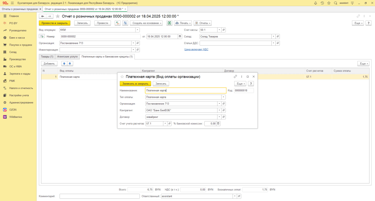Expand the Статья ДДС dropdown
Image resolution: width=375 pixels, height=201 pixels.
(273, 43)
